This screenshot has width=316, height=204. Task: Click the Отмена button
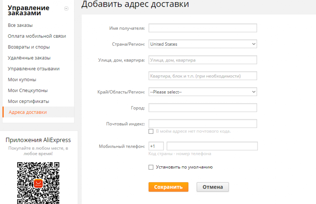tap(213, 187)
